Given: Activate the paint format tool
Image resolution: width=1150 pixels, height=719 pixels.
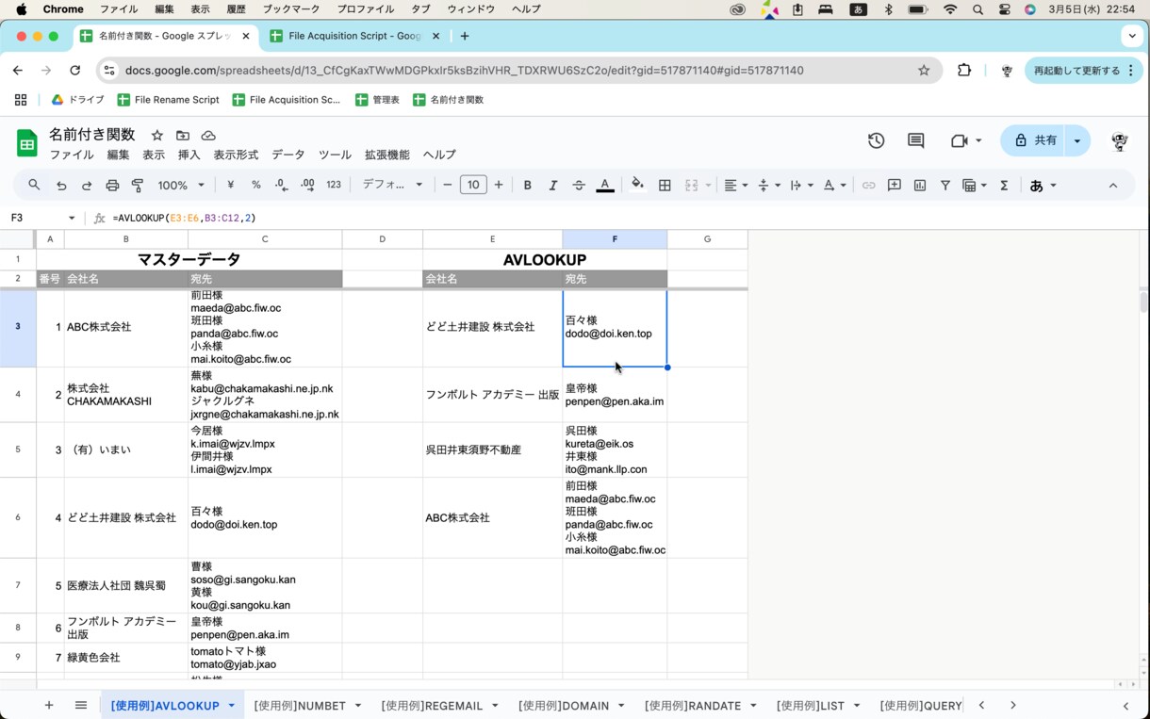Looking at the screenshot, I should click(x=138, y=186).
